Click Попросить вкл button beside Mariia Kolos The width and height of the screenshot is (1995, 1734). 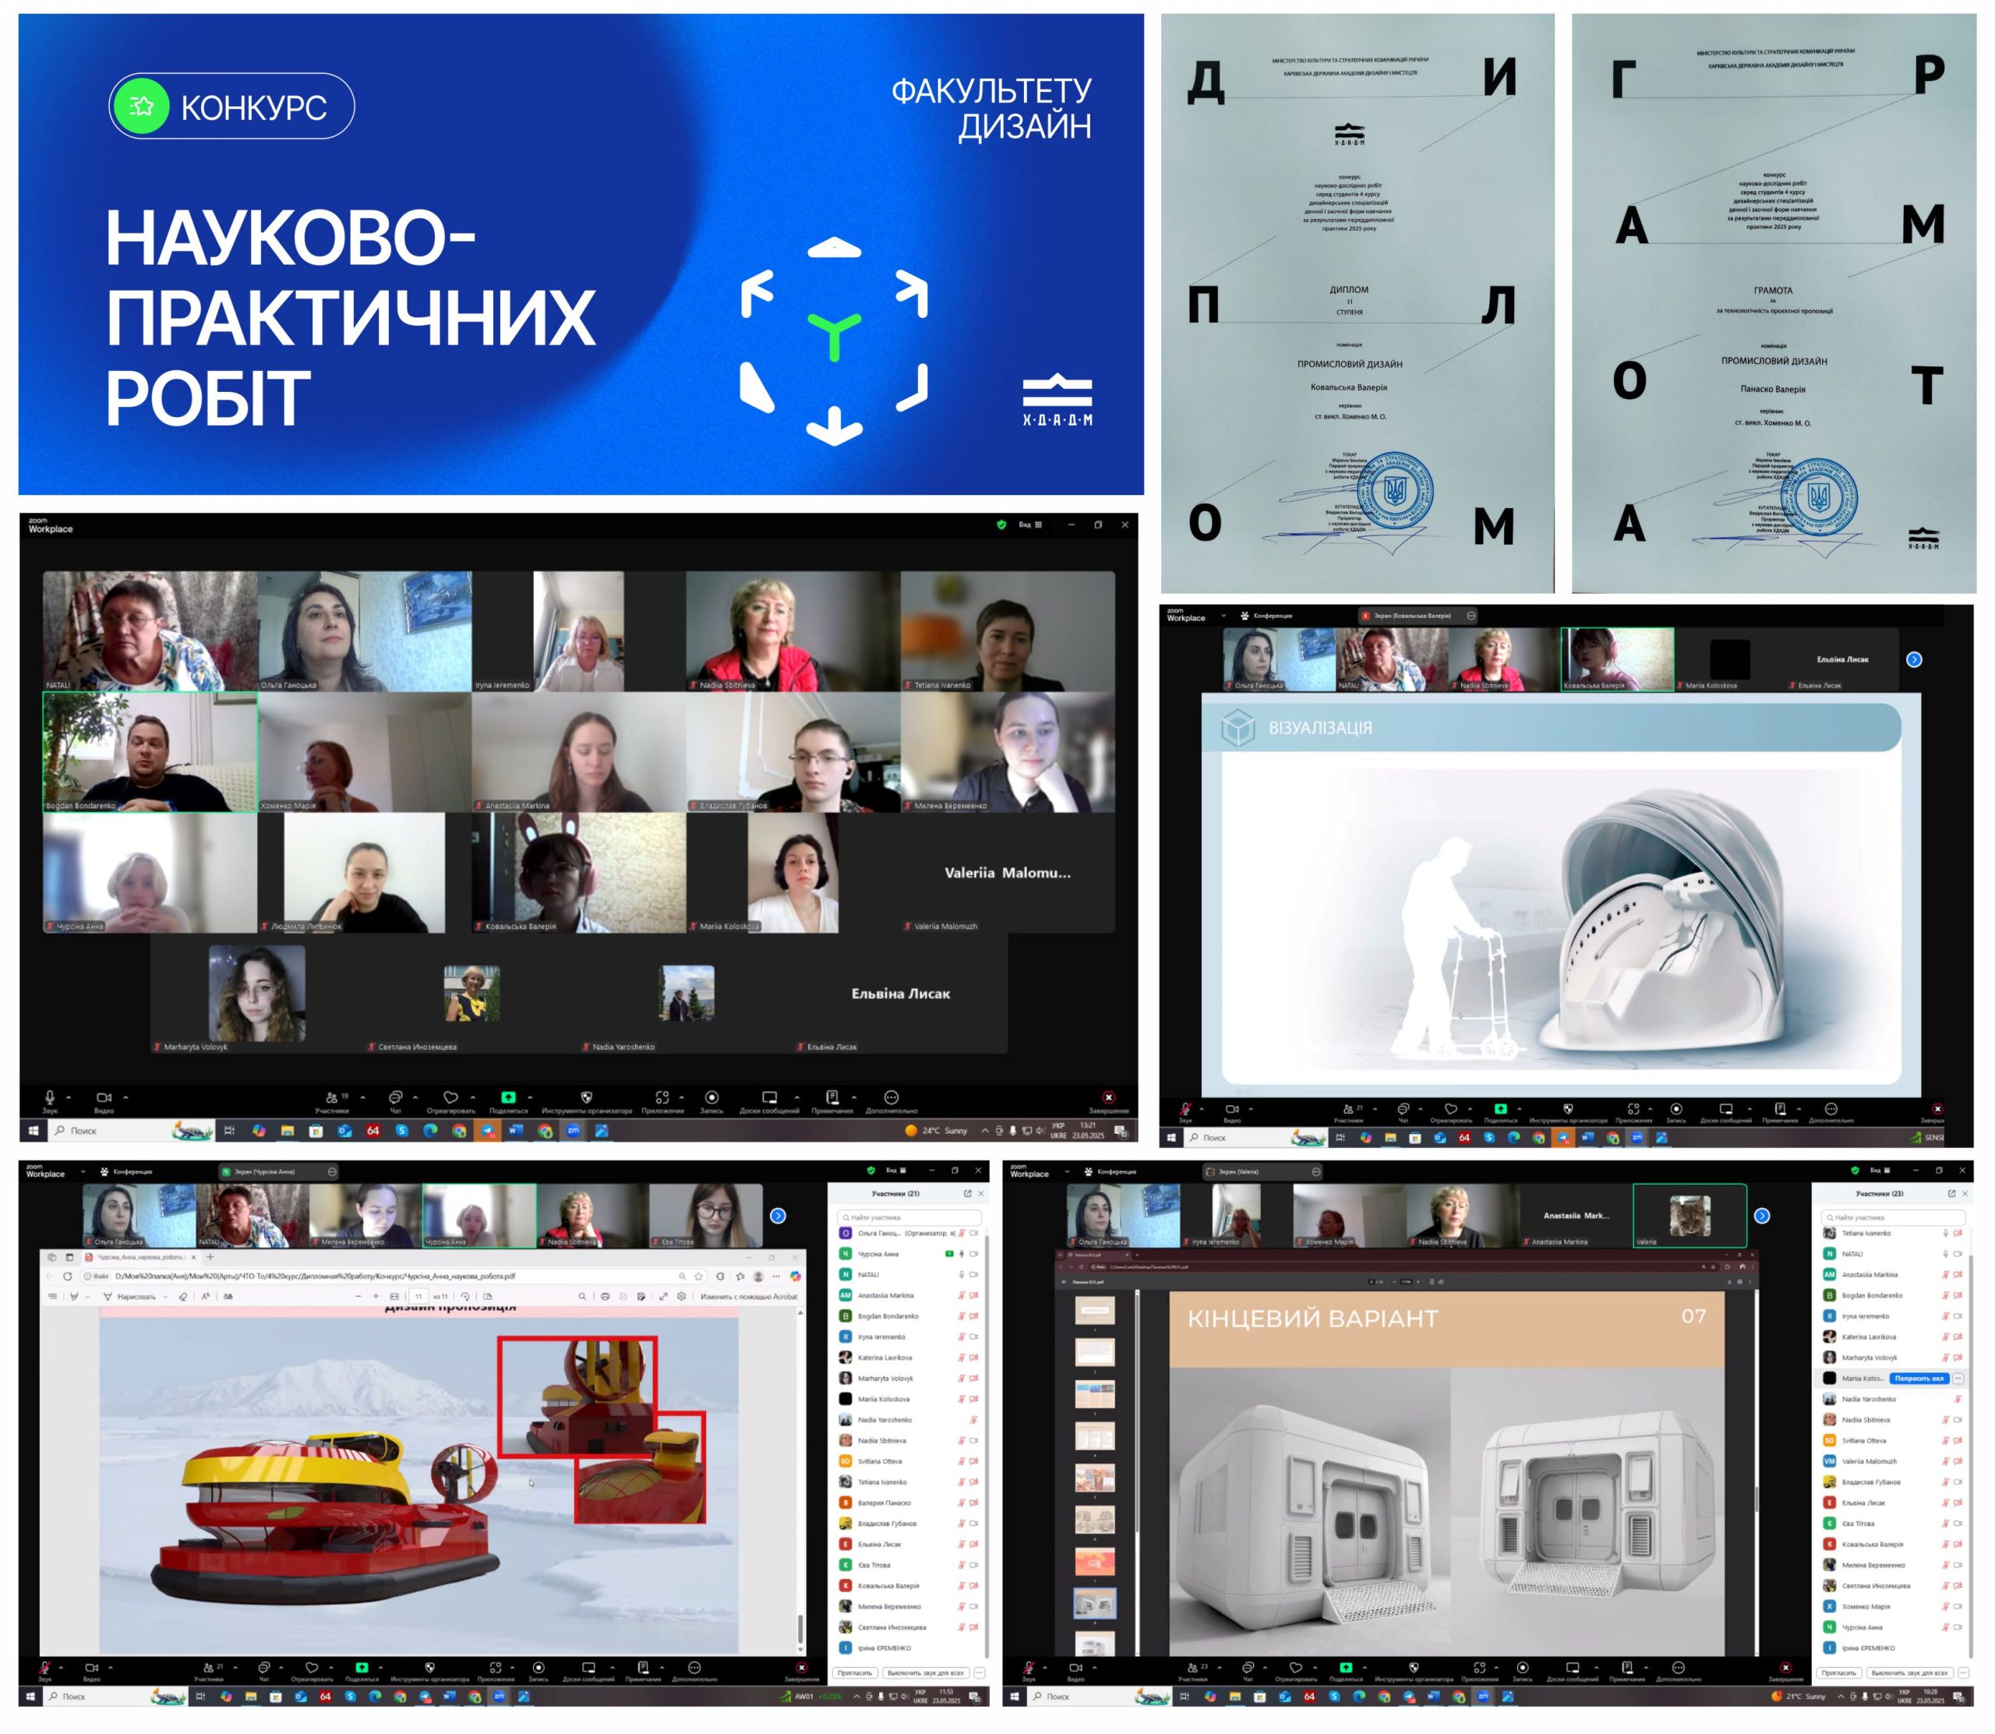(1919, 1378)
